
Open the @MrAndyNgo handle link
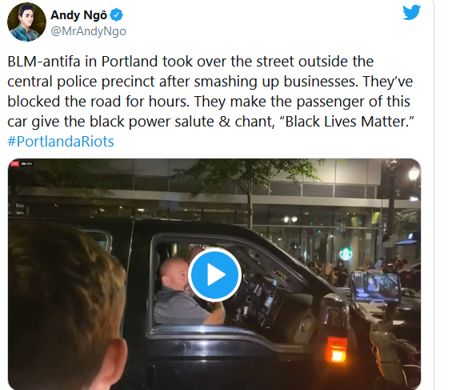(89, 31)
